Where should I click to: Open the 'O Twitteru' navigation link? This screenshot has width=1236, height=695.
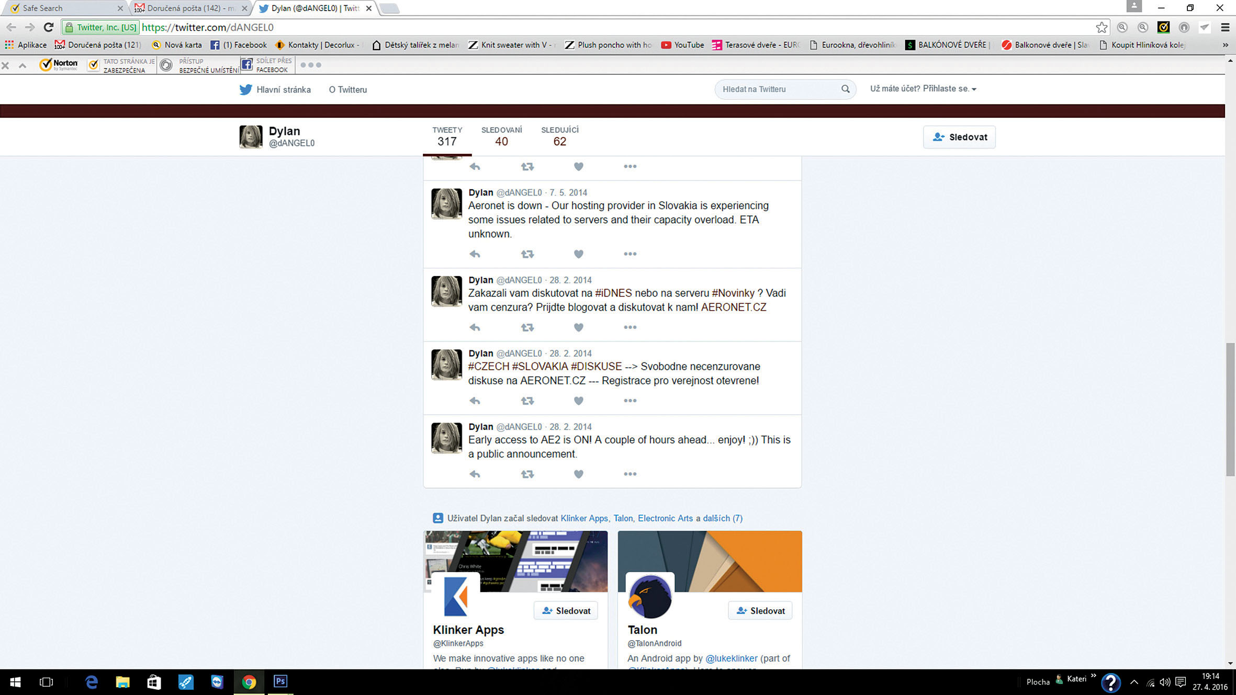(x=347, y=89)
